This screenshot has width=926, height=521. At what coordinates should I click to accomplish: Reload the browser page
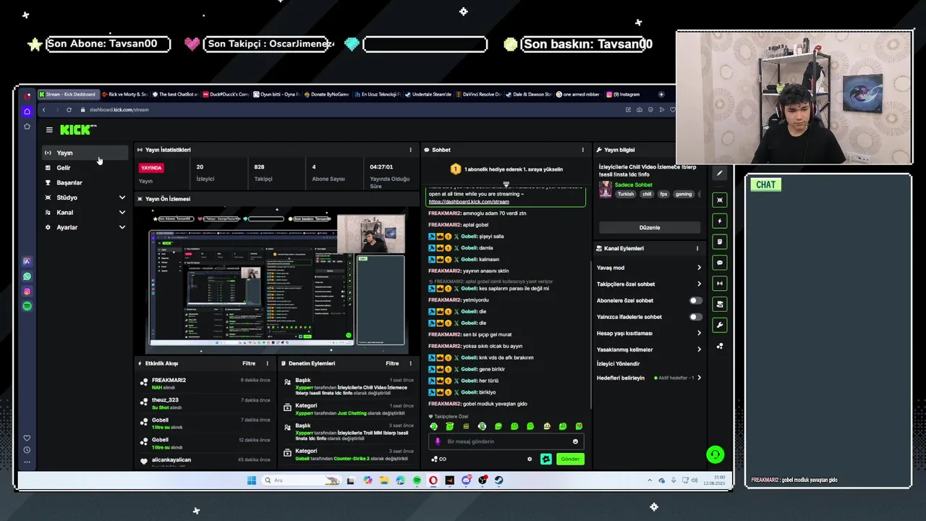click(x=69, y=110)
